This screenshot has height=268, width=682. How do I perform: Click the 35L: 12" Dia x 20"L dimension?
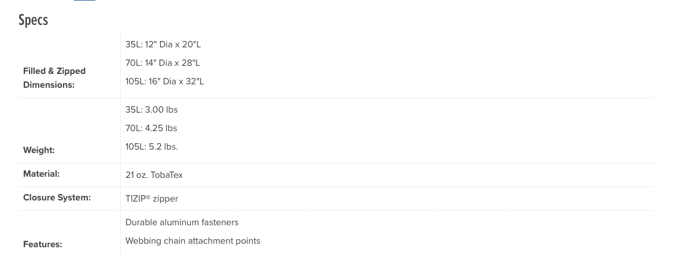pos(163,44)
